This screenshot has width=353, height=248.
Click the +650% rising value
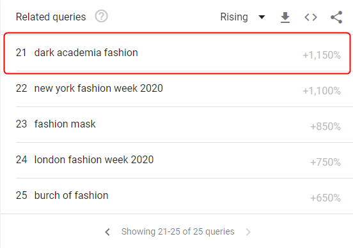pyautogui.click(x=326, y=198)
